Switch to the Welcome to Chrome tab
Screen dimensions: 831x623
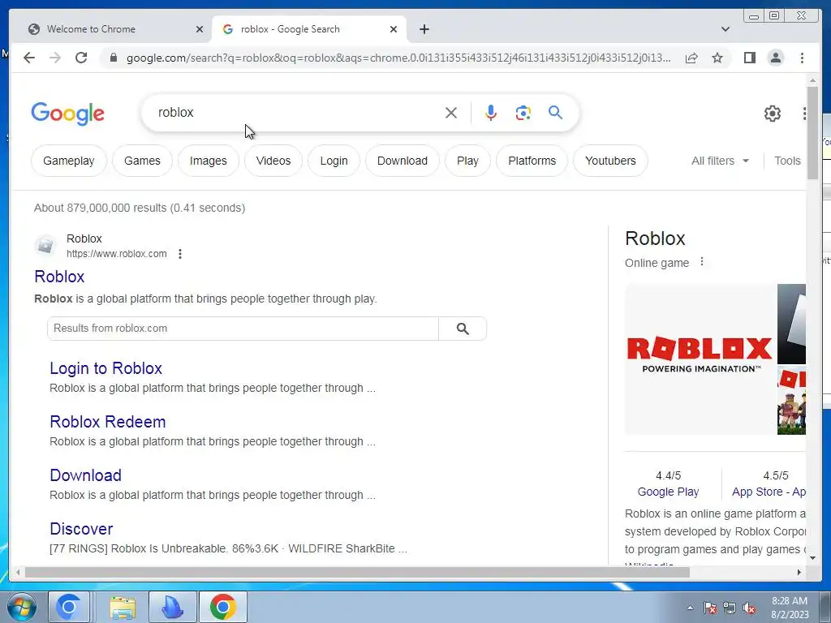[x=110, y=29]
